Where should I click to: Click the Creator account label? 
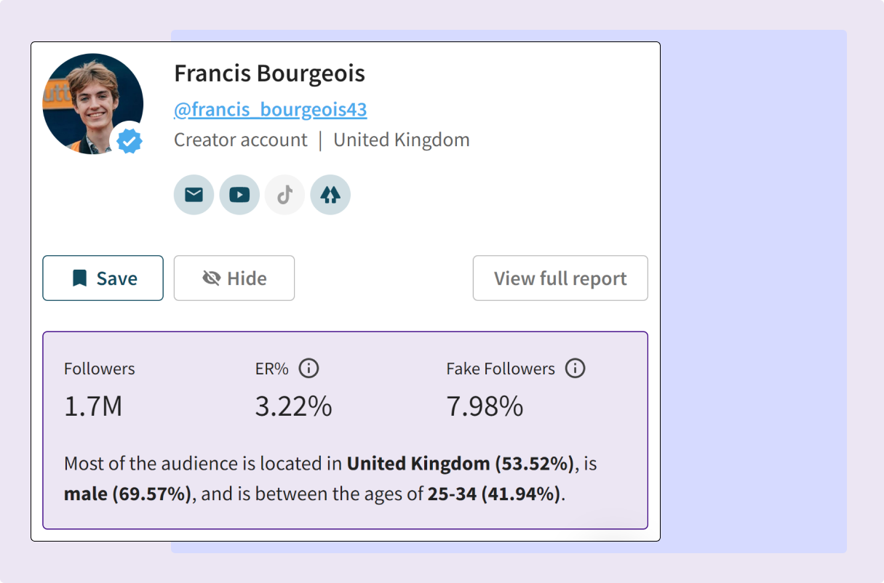[x=240, y=140]
